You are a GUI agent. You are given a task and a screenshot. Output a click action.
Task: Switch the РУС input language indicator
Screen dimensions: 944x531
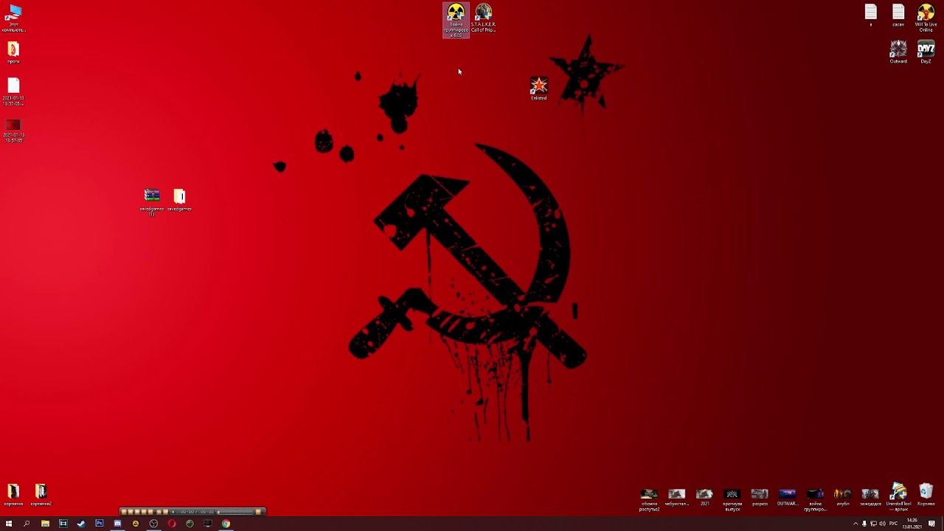(894, 524)
